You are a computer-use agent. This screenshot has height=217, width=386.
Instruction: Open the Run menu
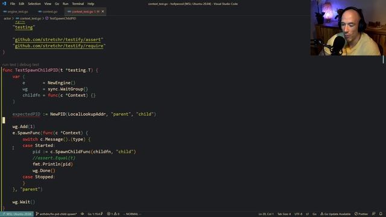pos(65,4)
